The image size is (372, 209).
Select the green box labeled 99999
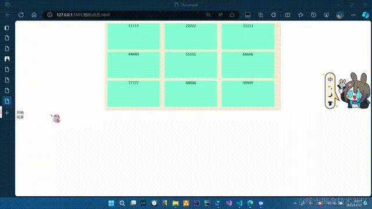[x=248, y=93]
